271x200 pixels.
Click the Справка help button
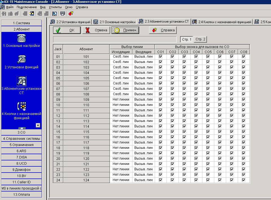(x=163, y=30)
